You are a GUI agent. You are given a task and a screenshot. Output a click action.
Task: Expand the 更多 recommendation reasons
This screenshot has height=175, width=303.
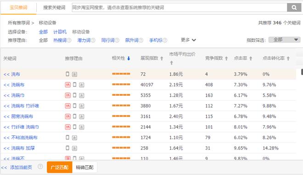pyautogui.click(x=188, y=40)
